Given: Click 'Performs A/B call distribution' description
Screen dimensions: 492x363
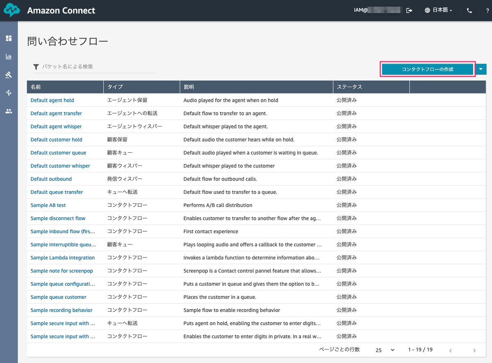Looking at the screenshot, I should pos(218,205).
